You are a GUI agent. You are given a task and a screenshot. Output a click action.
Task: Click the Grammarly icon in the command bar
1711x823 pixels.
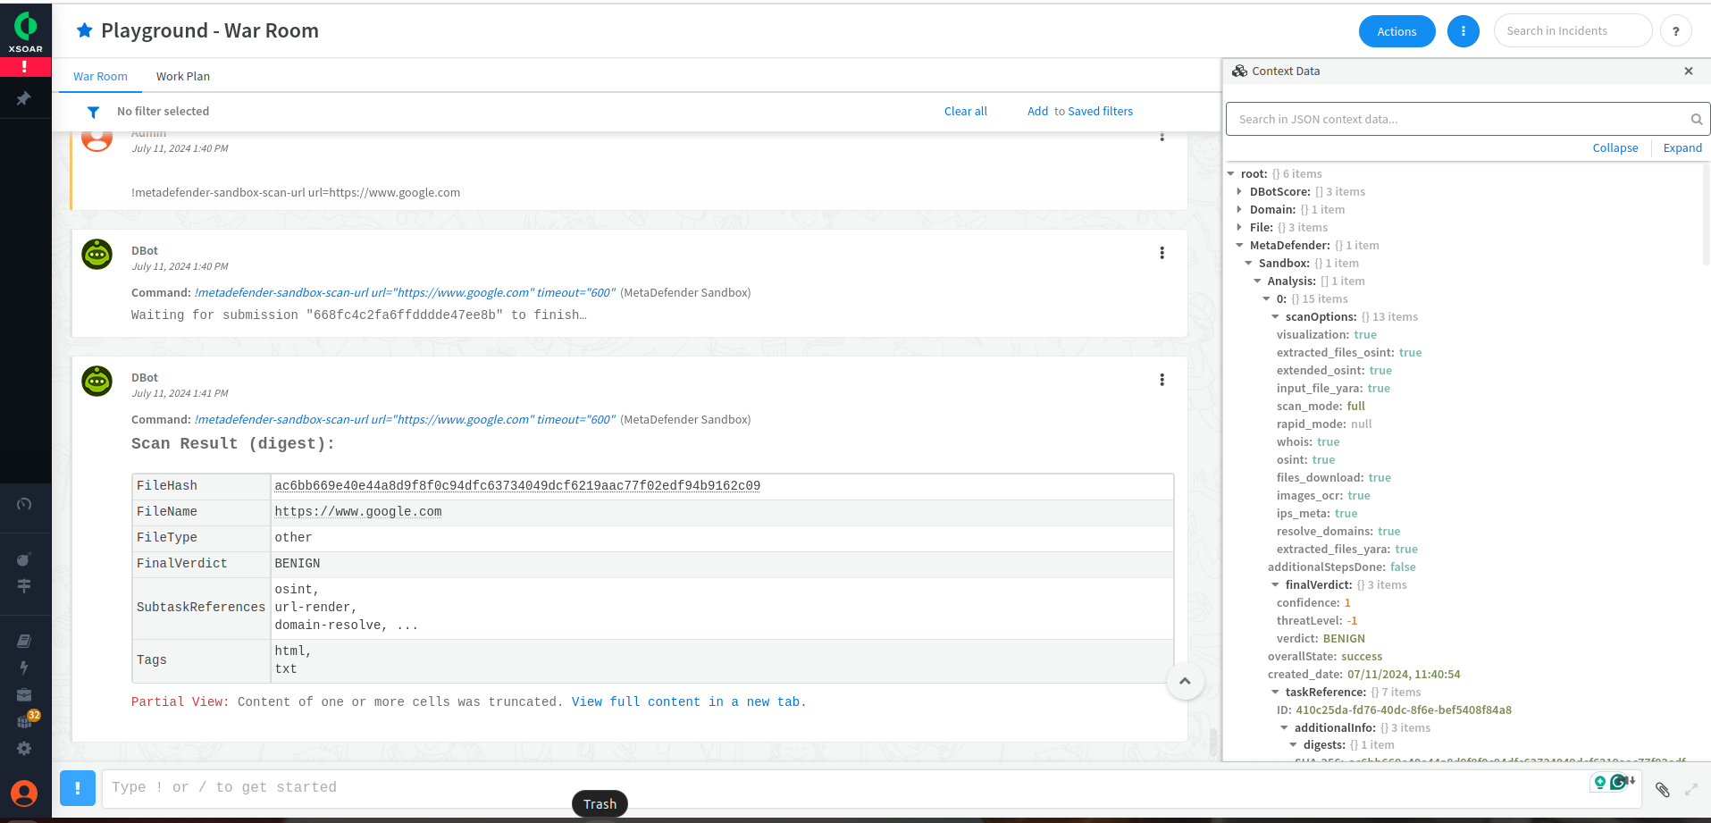point(1618,783)
